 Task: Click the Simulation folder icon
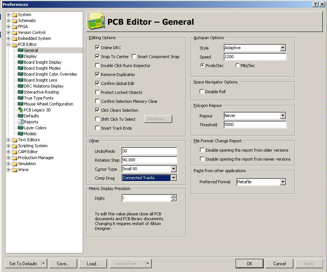click(x=15, y=164)
